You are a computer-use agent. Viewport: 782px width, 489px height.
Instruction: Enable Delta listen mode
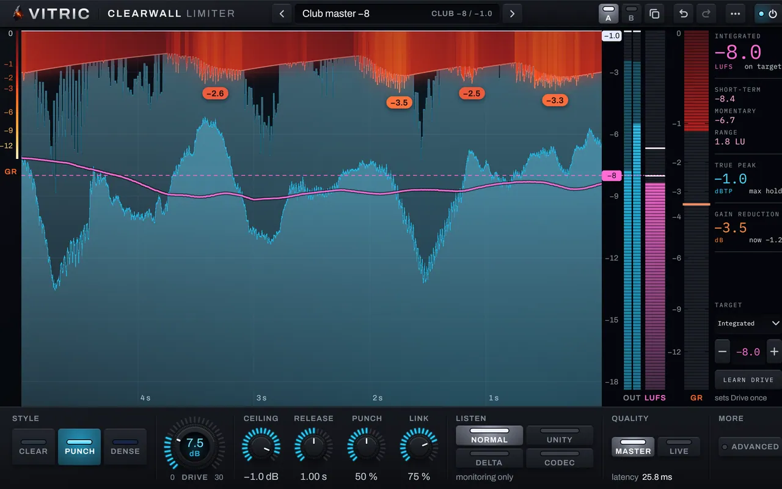pos(489,458)
